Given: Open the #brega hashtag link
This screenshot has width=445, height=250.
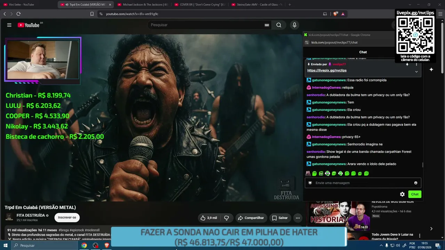Looking at the screenshot, I should click(64, 230).
